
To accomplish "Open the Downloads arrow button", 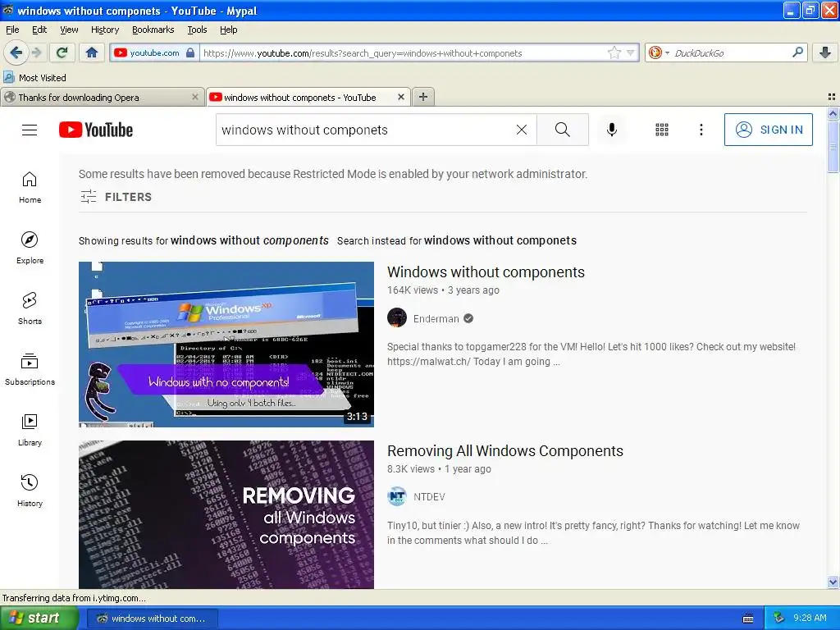I will coord(825,52).
